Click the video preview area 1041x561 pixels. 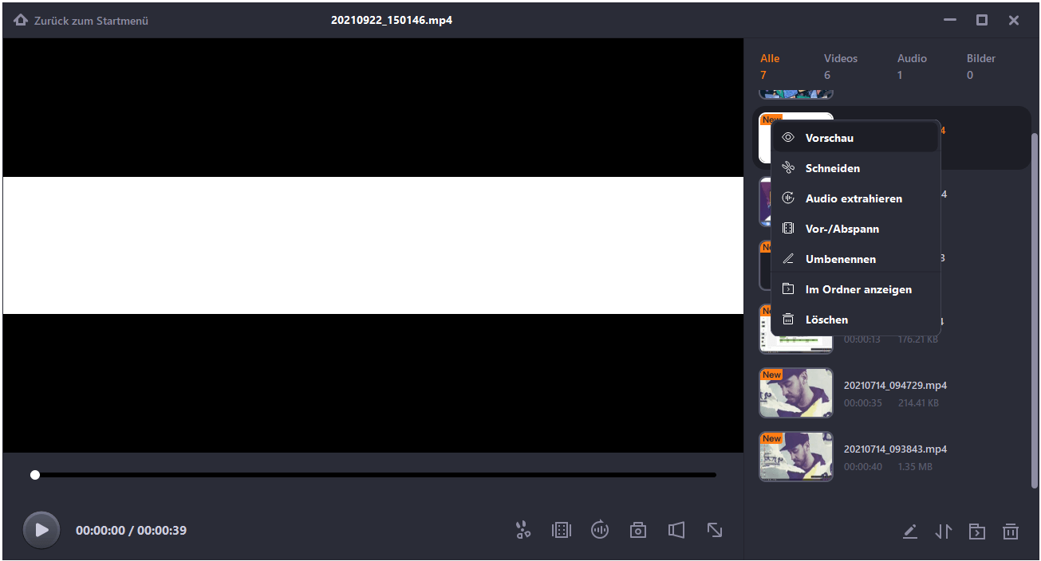[x=373, y=245]
